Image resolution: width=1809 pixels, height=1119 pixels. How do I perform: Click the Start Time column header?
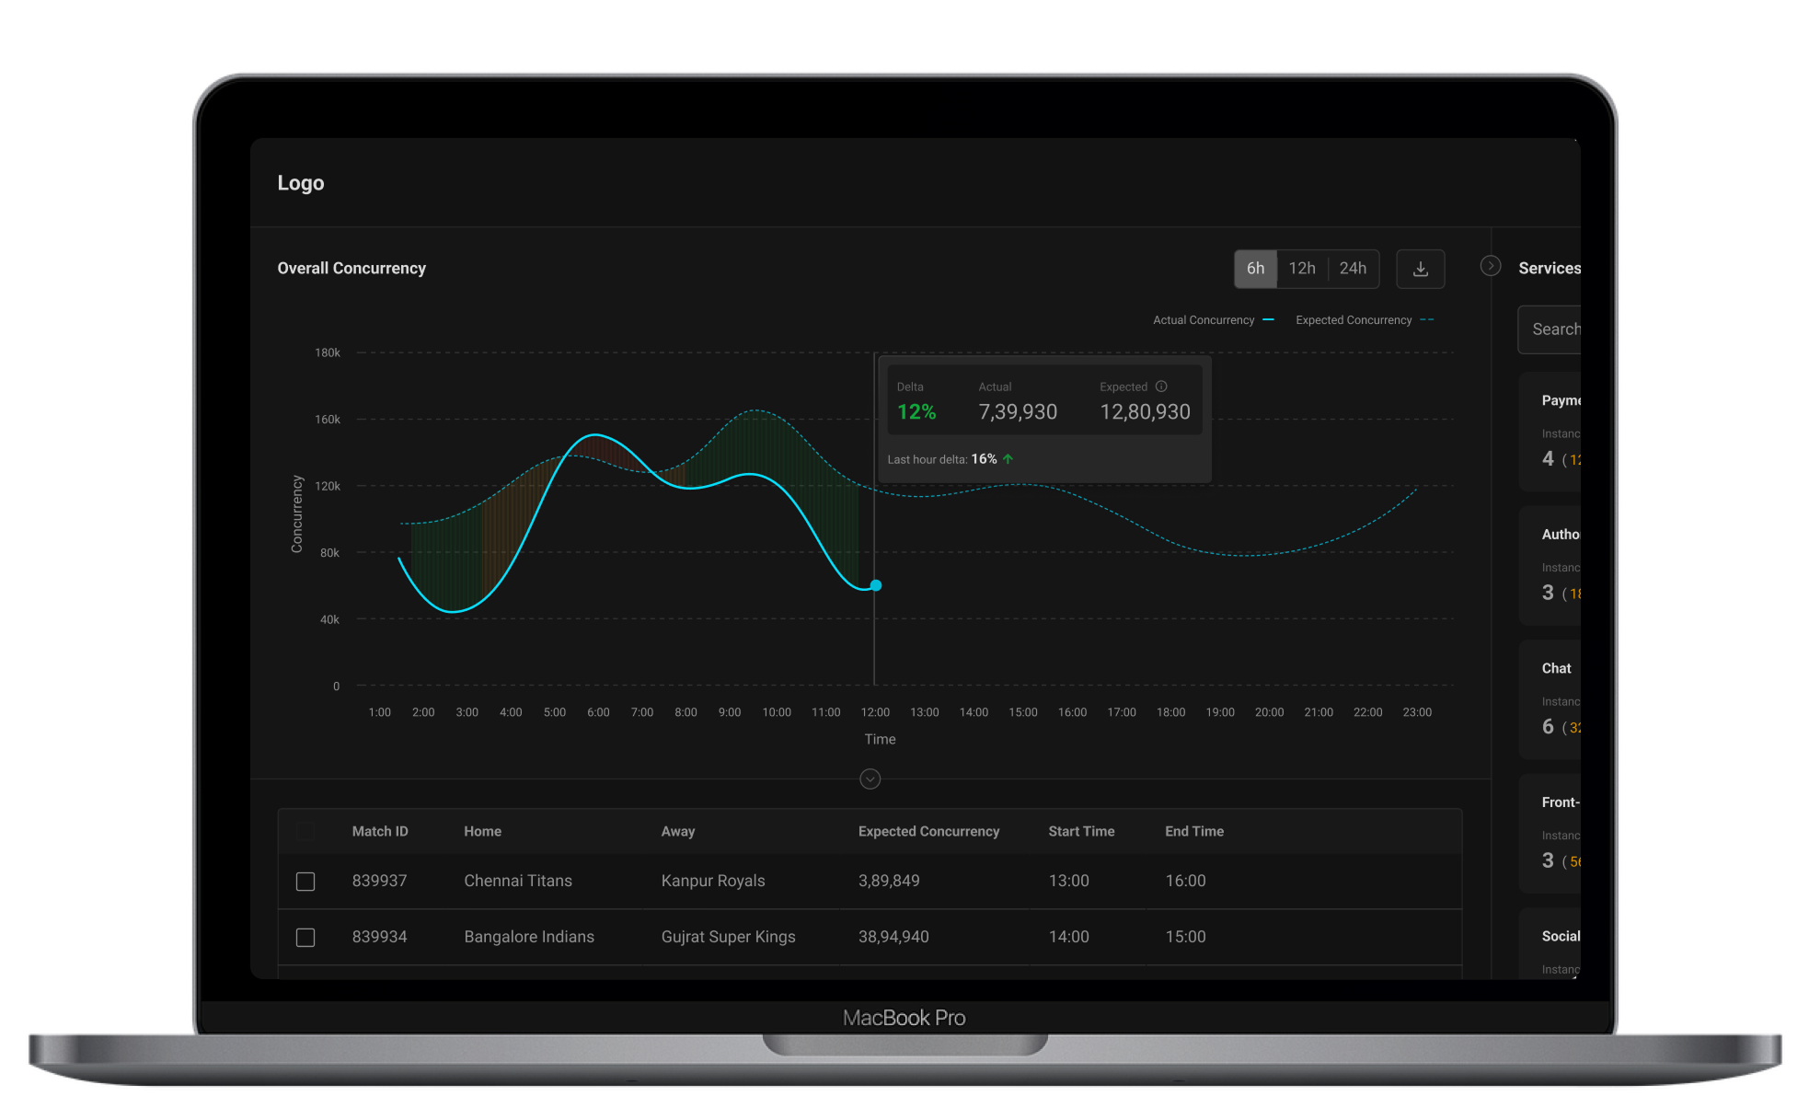[1080, 832]
